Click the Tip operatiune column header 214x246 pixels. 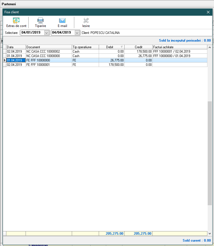(85, 47)
